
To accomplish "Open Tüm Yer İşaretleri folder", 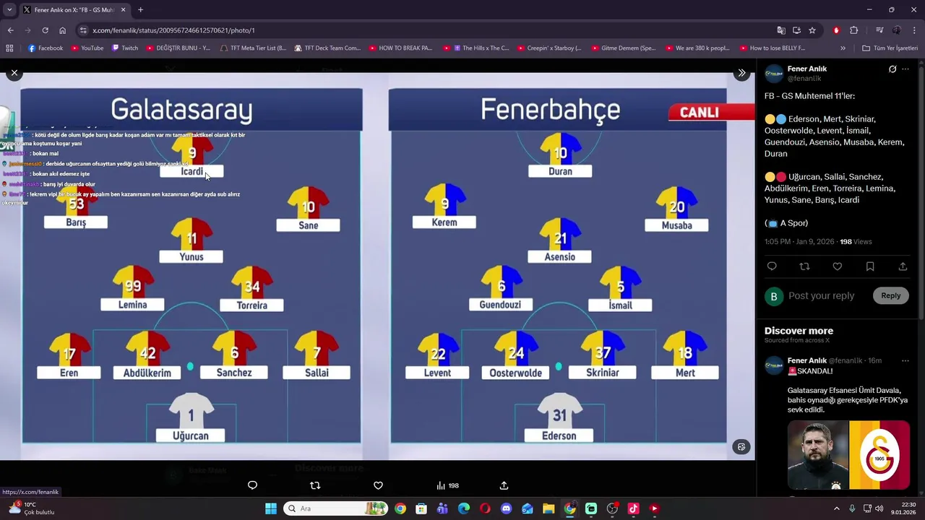I will pyautogui.click(x=890, y=48).
